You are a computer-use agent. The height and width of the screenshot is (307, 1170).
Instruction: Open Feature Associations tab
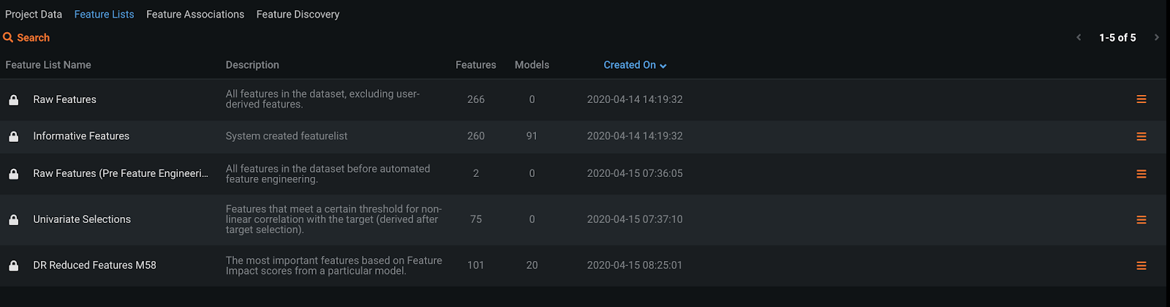coord(195,15)
